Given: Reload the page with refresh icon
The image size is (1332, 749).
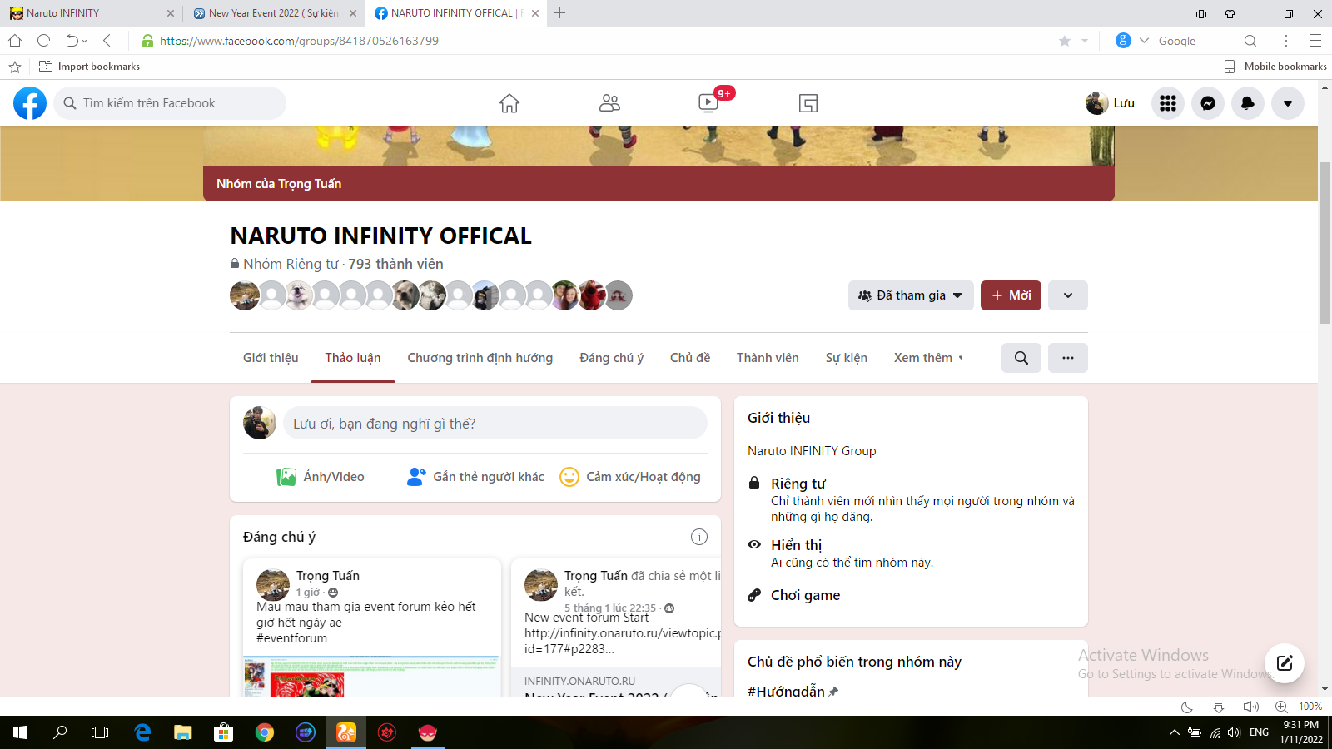Looking at the screenshot, I should pyautogui.click(x=44, y=41).
